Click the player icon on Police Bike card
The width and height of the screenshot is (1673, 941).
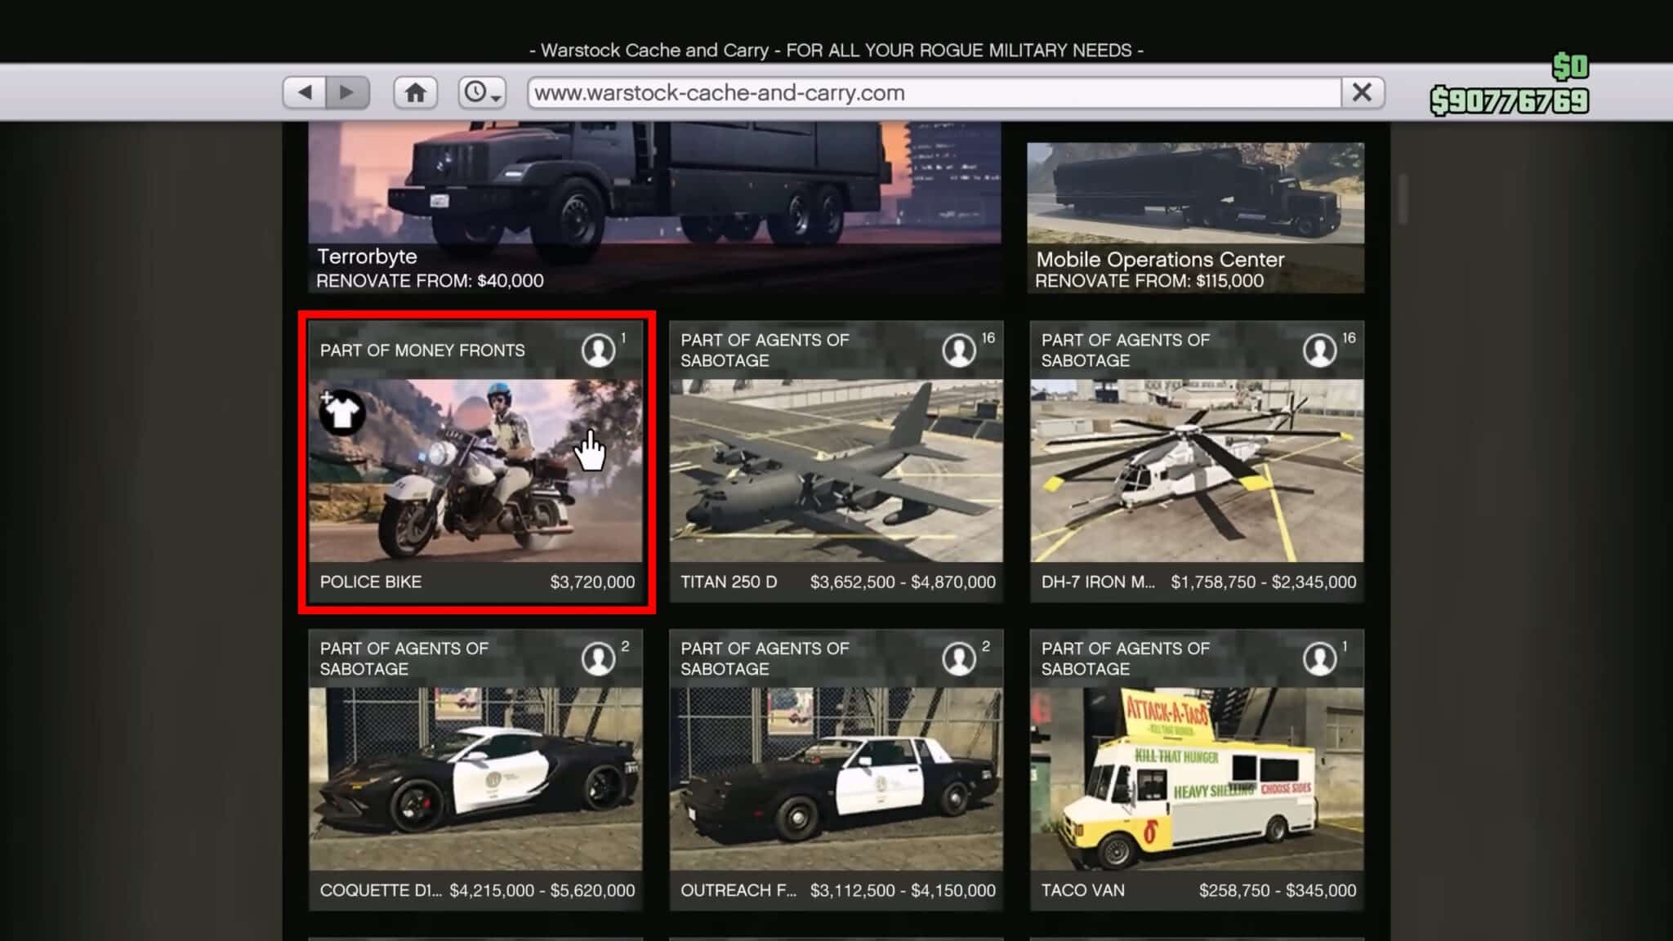click(598, 350)
